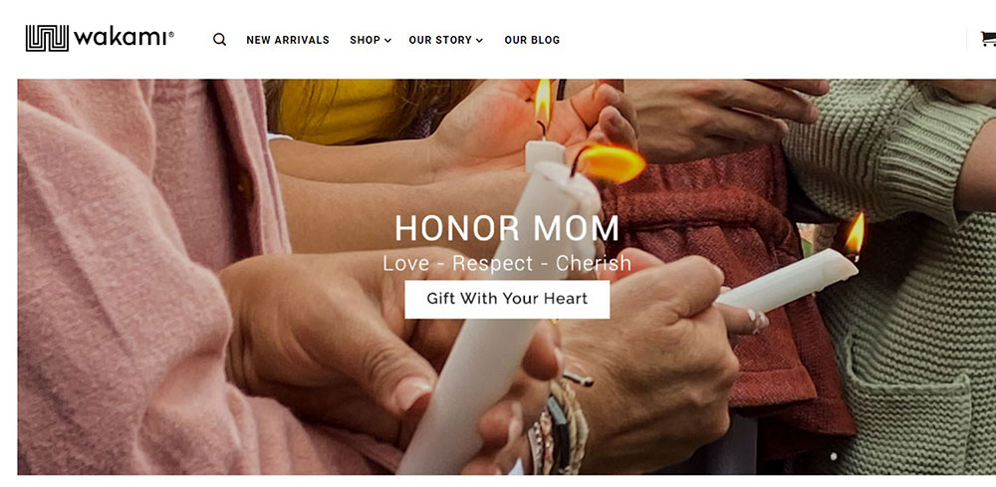The width and height of the screenshot is (996, 487).
Task: Expand the Our Story dropdown arrow
Action: tap(480, 41)
